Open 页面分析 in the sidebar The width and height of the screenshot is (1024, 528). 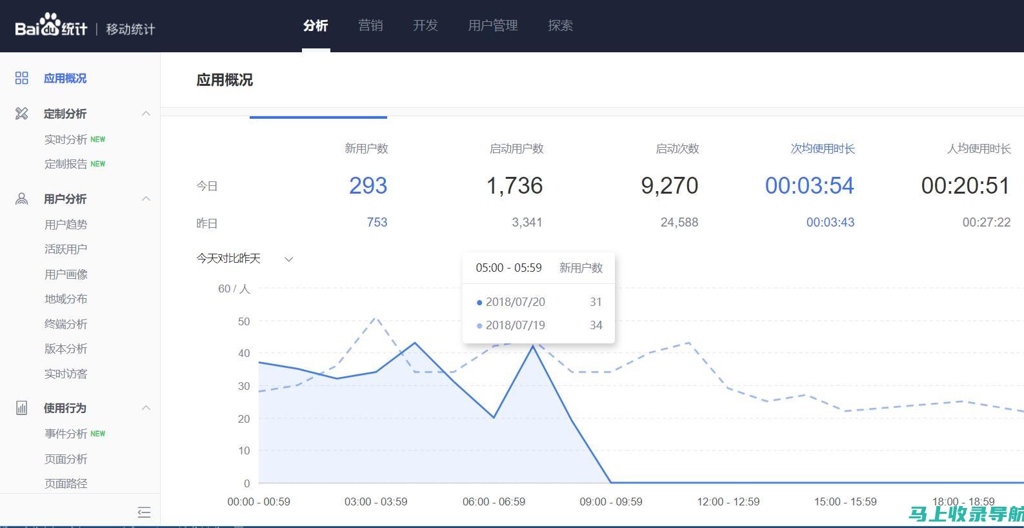click(66, 459)
